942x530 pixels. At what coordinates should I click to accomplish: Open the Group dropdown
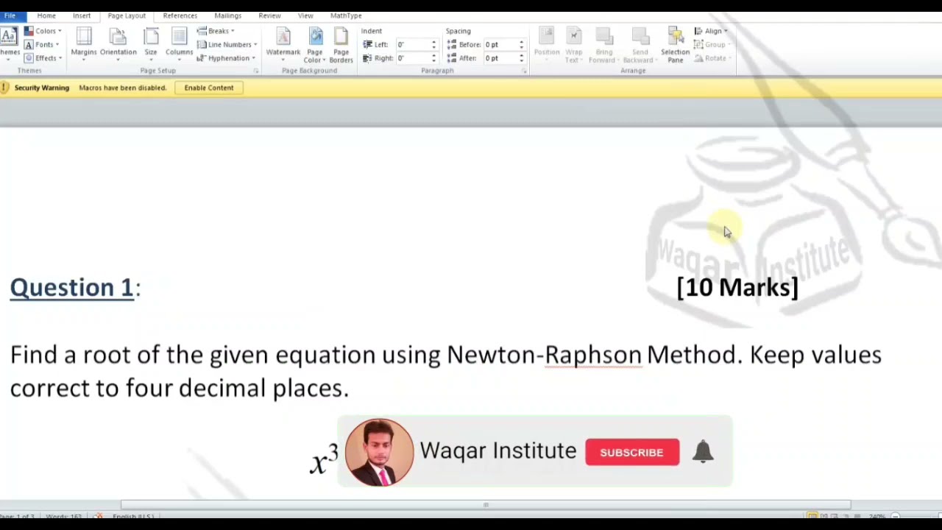click(x=711, y=44)
